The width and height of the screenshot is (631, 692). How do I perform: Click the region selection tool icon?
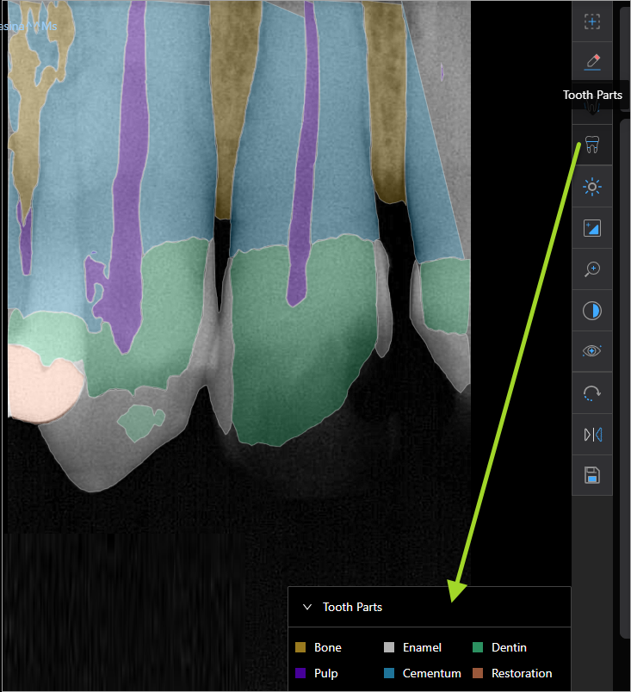click(592, 21)
